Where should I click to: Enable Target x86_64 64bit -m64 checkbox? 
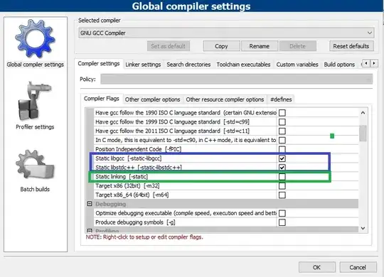coord(282,195)
